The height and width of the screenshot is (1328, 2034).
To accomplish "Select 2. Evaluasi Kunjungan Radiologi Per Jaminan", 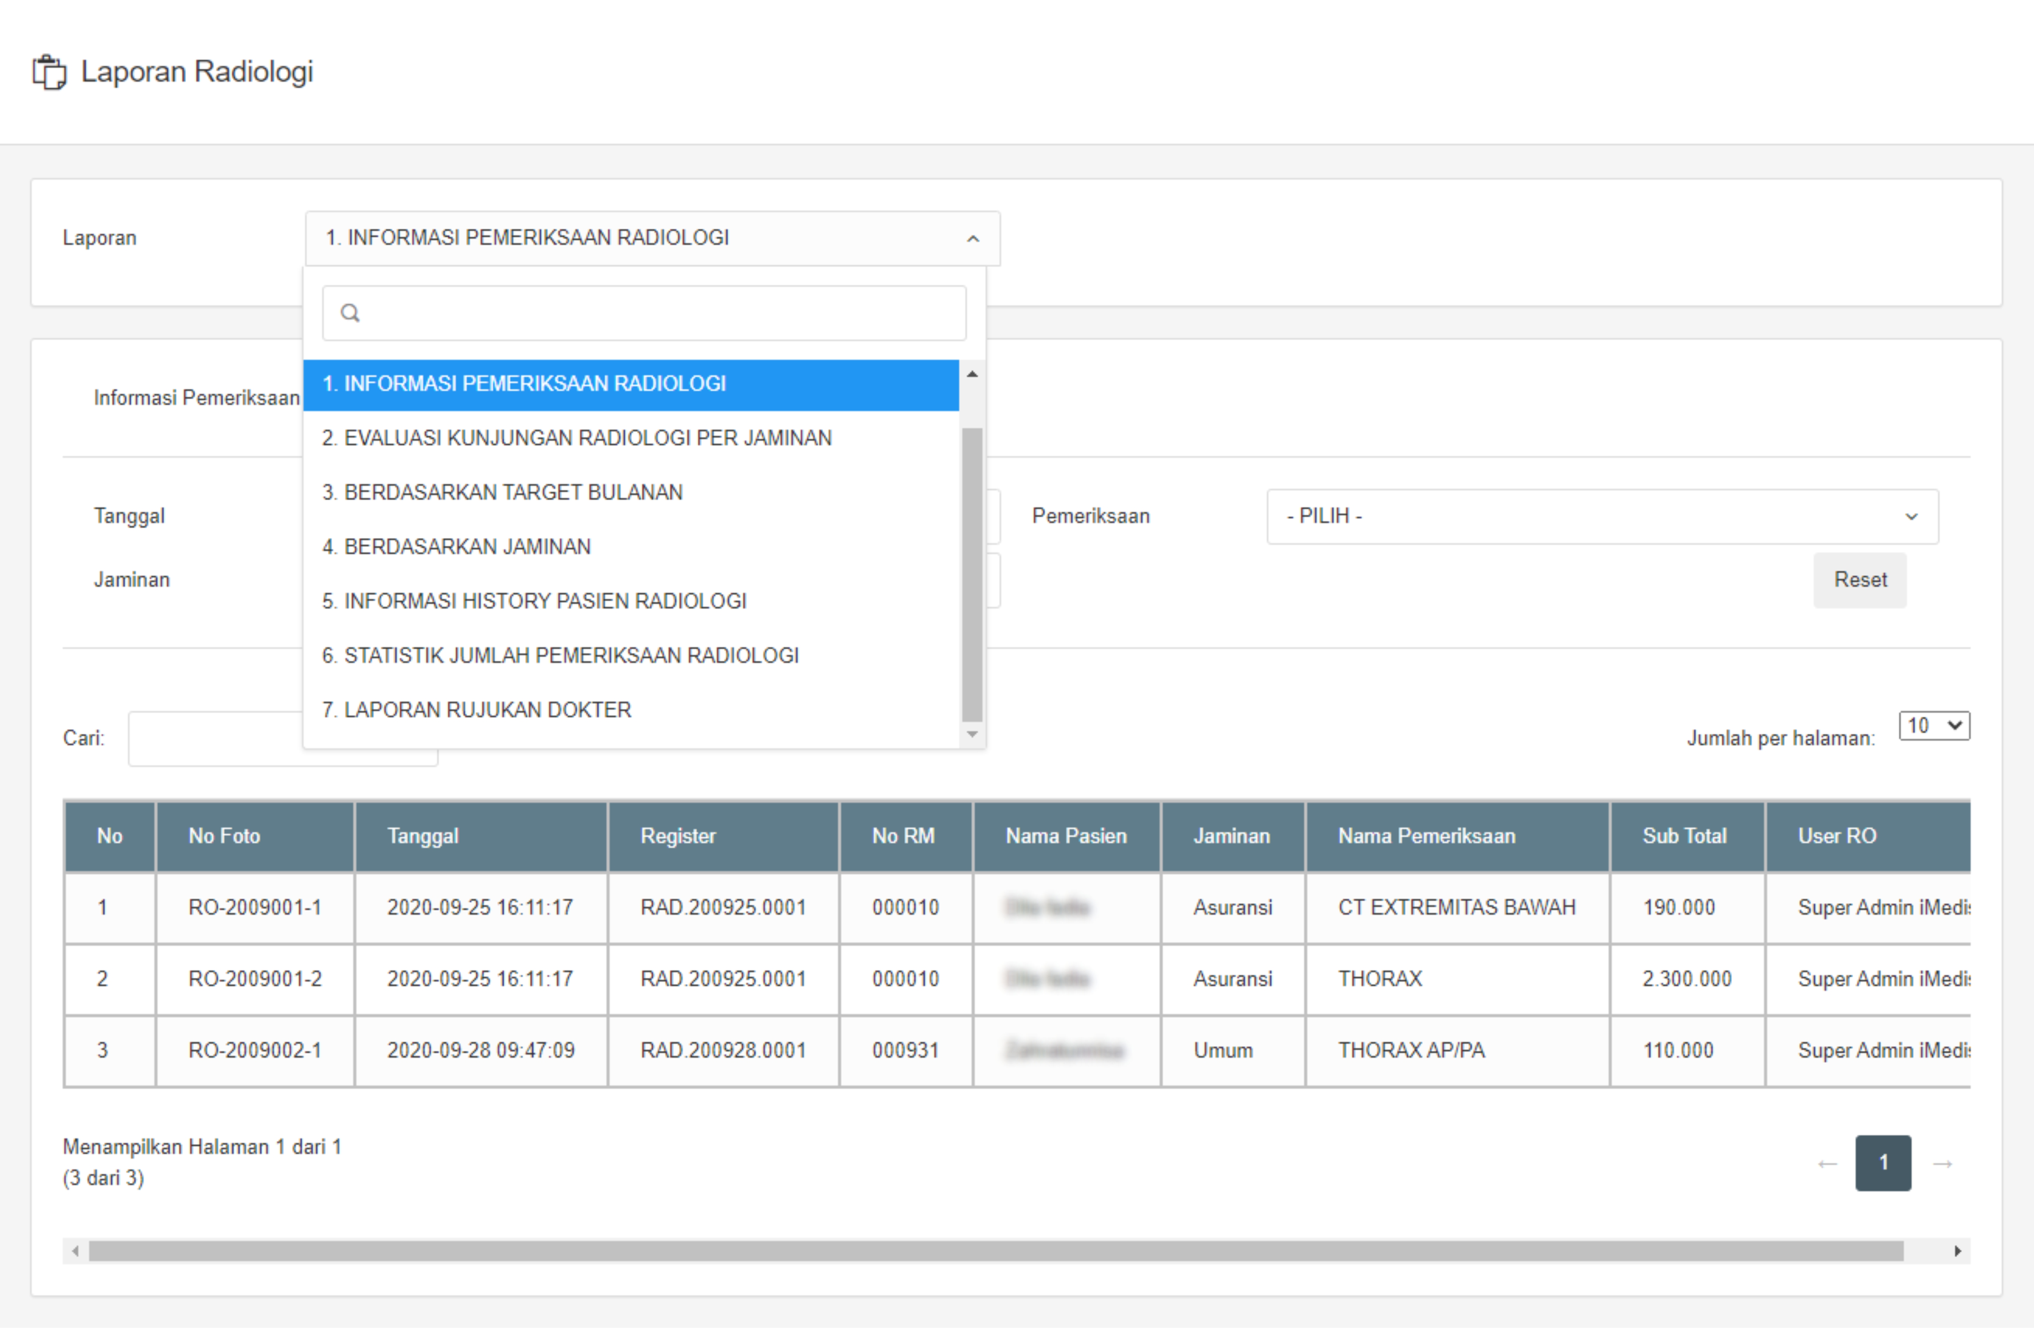I will (x=577, y=438).
